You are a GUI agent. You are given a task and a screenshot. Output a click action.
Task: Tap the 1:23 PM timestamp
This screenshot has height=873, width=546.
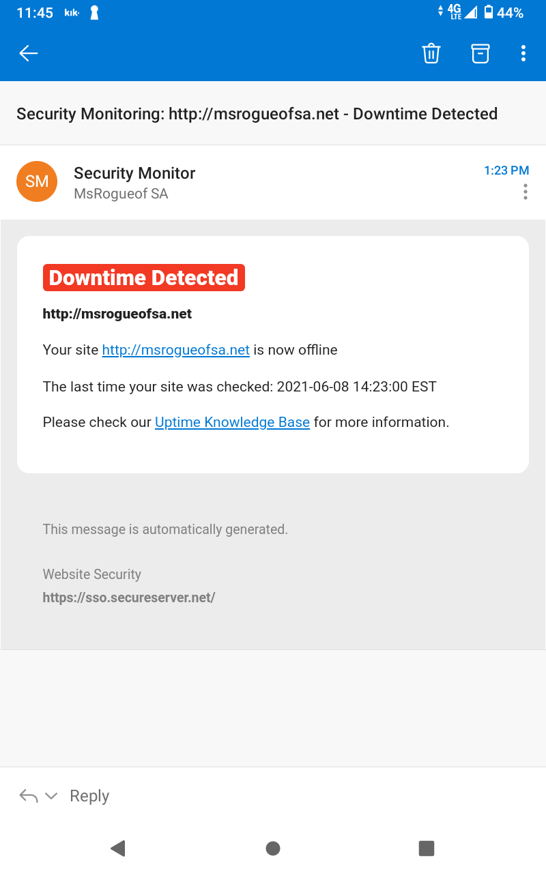[506, 171]
